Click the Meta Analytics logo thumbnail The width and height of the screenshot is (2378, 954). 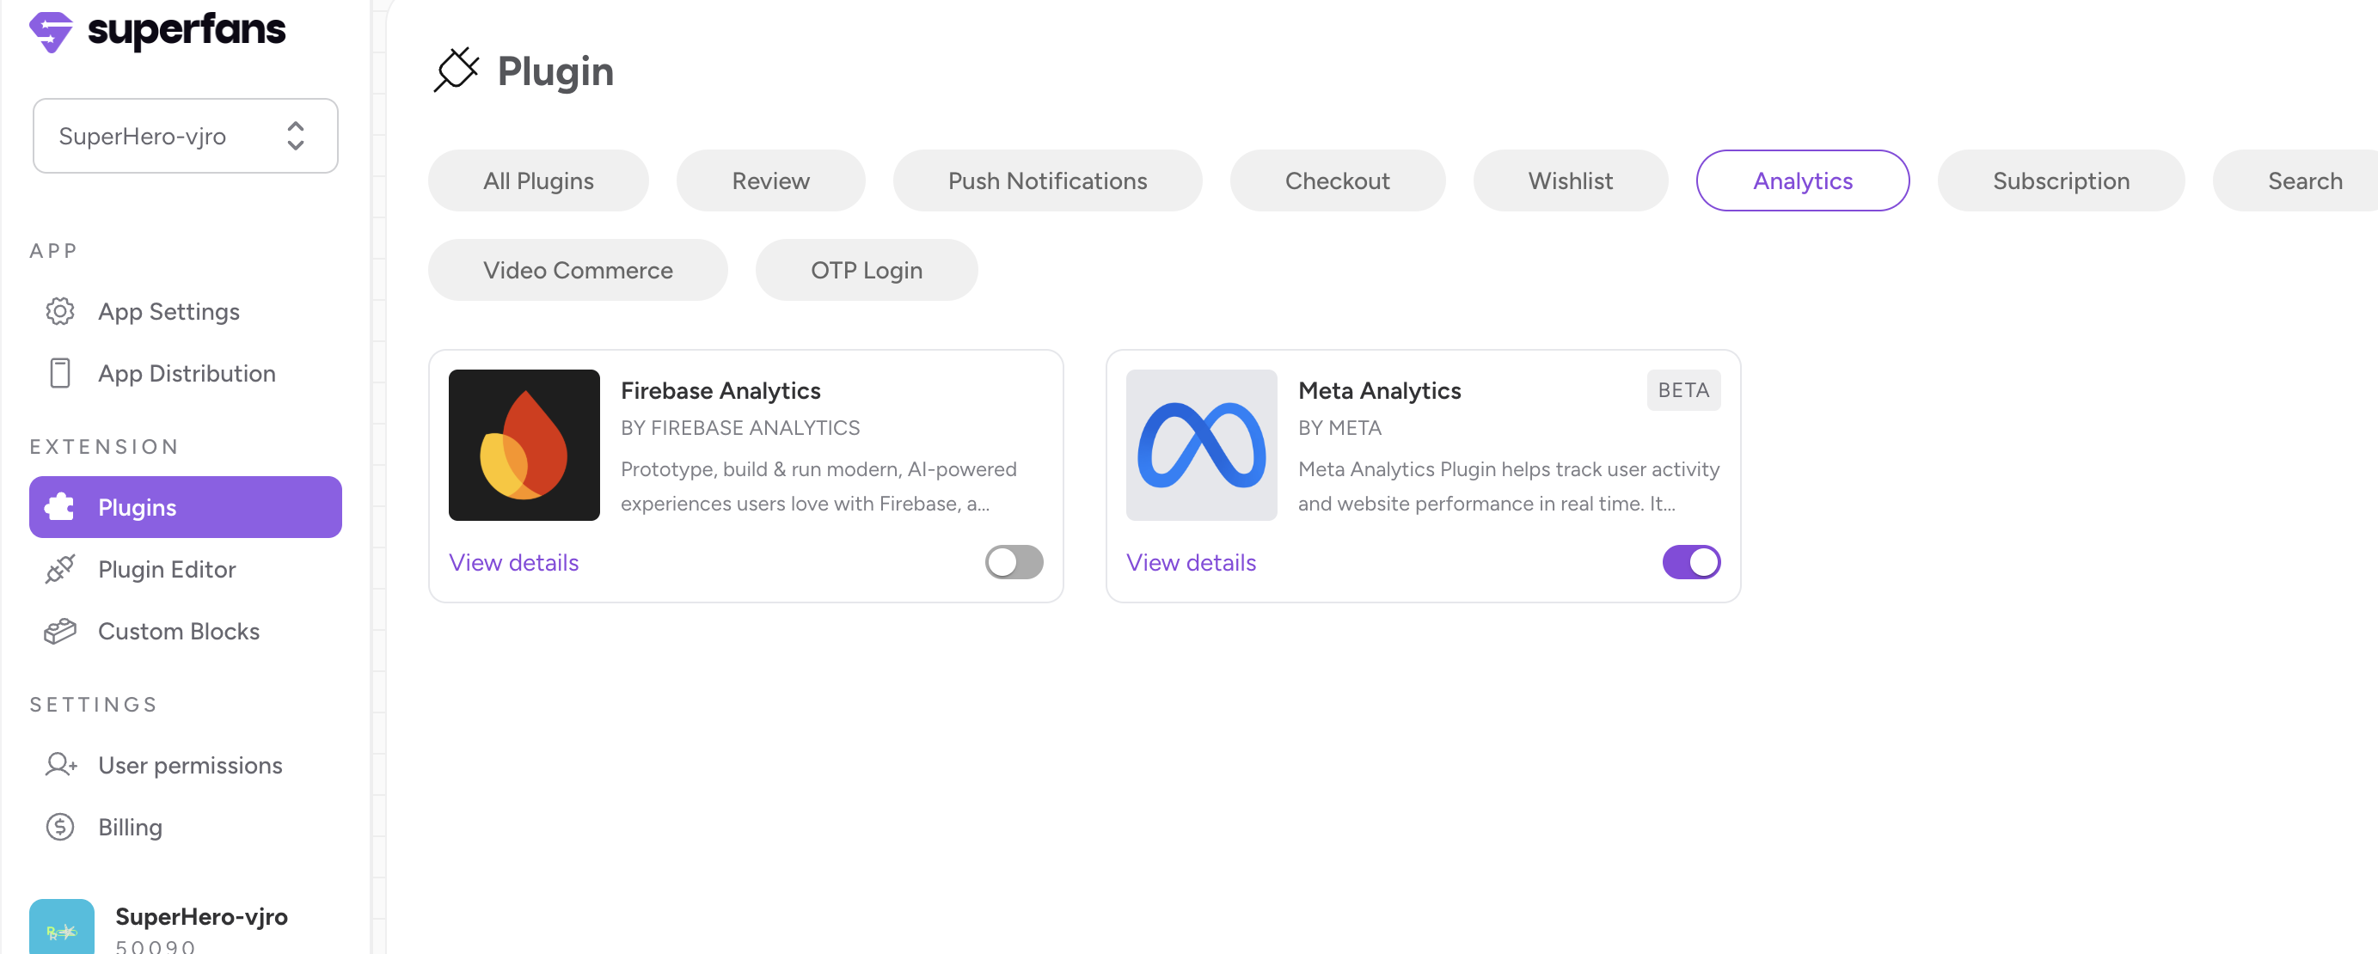tap(1201, 444)
